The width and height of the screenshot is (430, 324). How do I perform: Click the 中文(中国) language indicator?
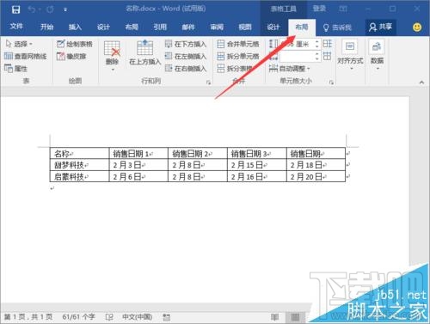click(137, 316)
